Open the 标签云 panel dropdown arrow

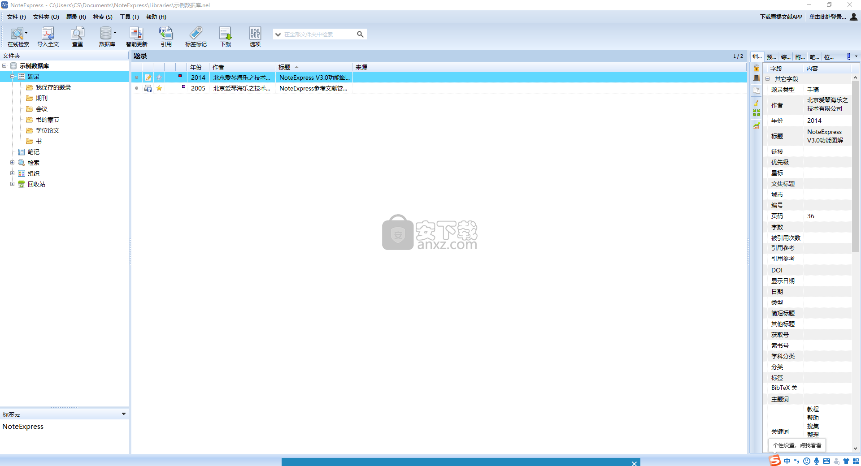pyautogui.click(x=124, y=414)
